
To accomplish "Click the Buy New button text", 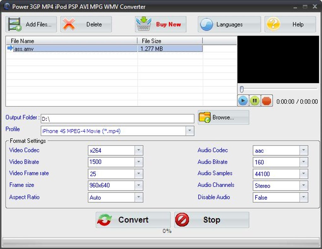I will click(168, 24).
